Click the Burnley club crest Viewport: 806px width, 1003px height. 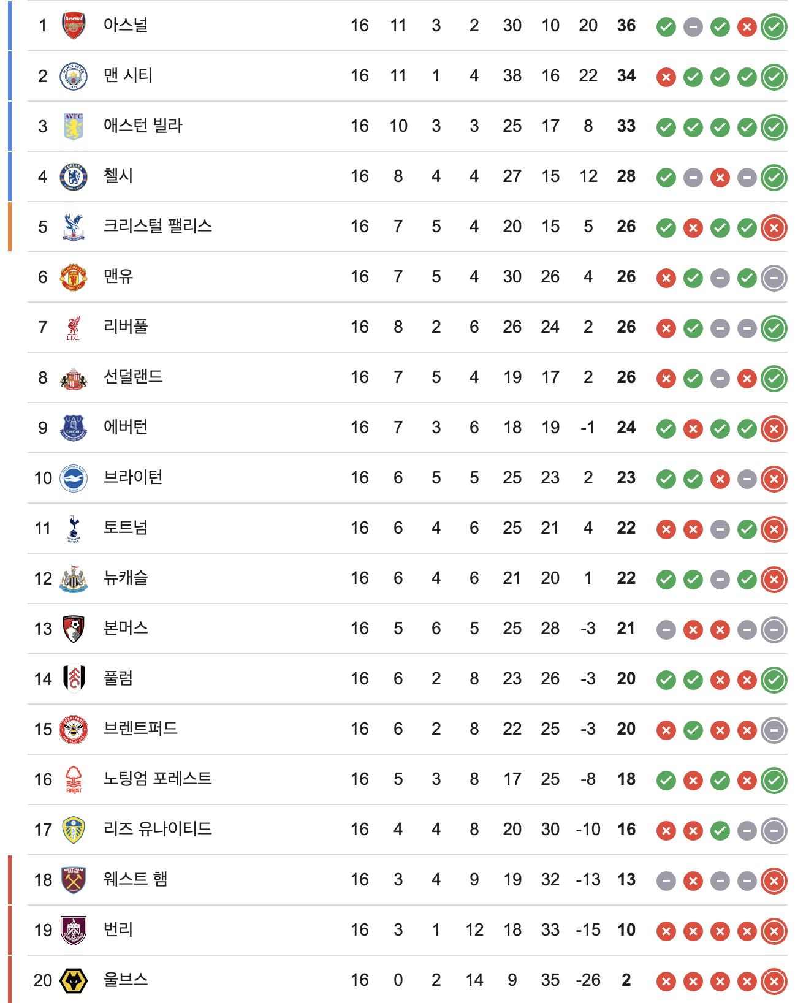(74, 930)
